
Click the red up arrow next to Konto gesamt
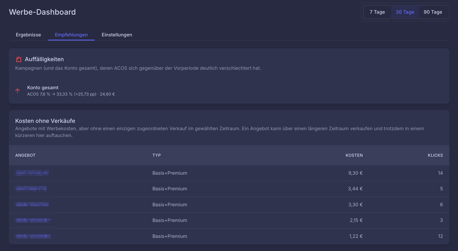click(17, 91)
